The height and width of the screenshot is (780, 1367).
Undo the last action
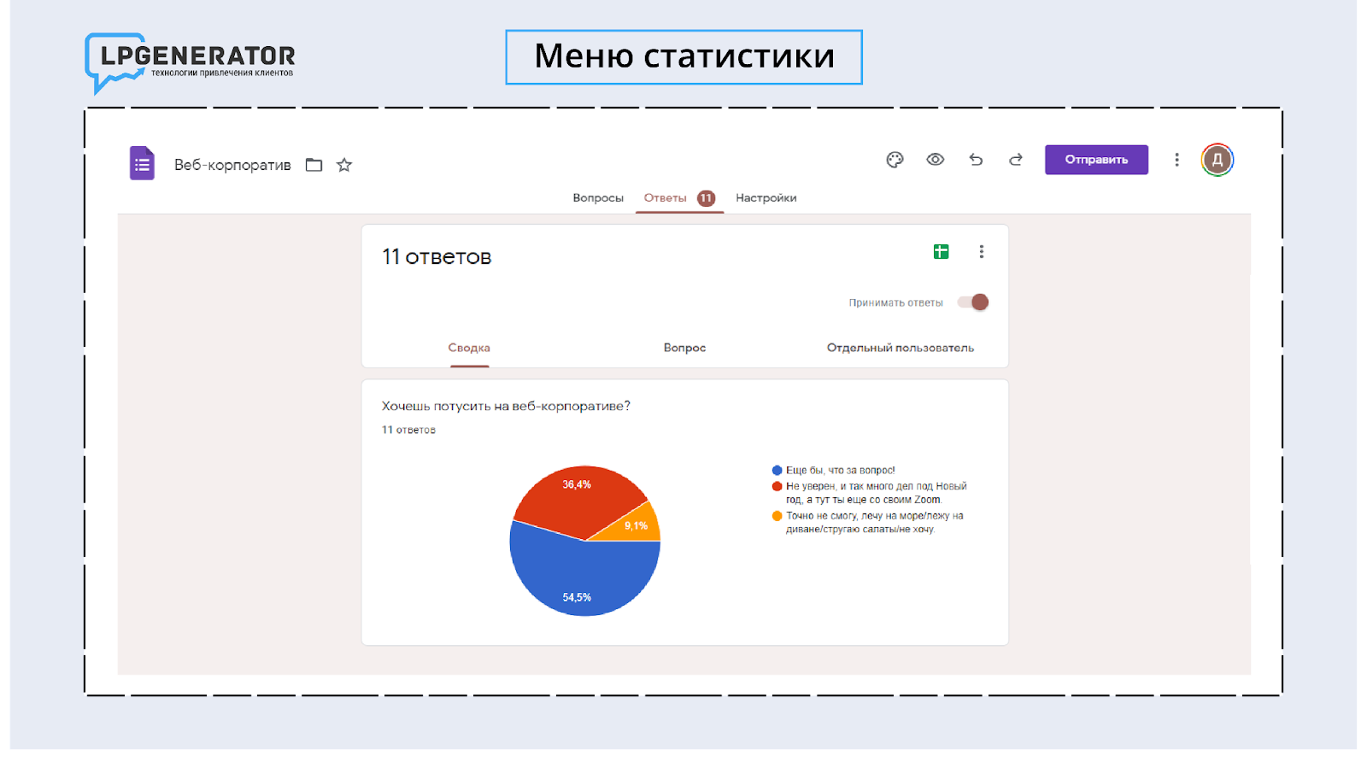(x=976, y=160)
